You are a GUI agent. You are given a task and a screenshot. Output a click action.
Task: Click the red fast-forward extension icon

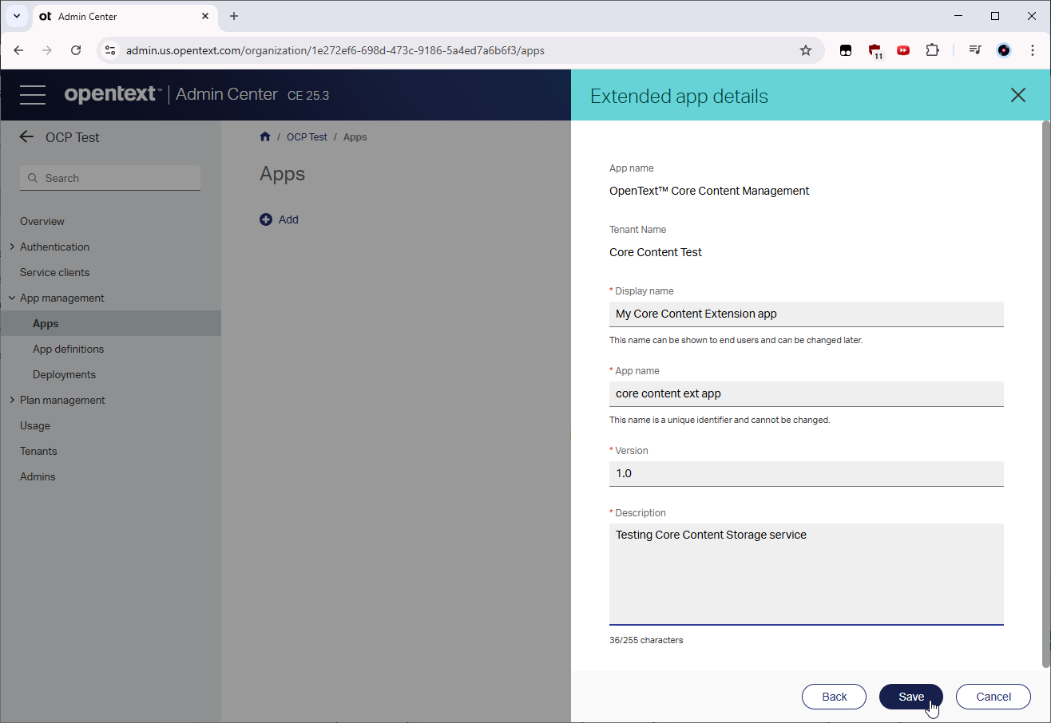(903, 50)
